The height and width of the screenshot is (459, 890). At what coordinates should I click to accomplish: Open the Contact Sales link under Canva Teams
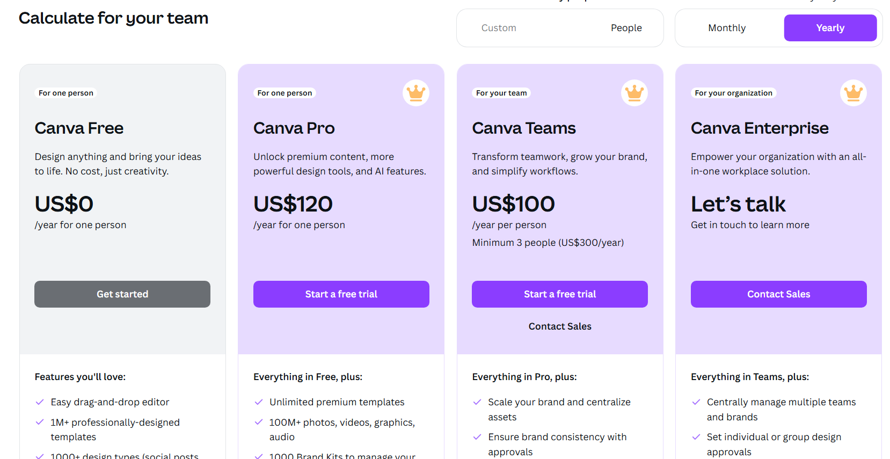(x=559, y=326)
